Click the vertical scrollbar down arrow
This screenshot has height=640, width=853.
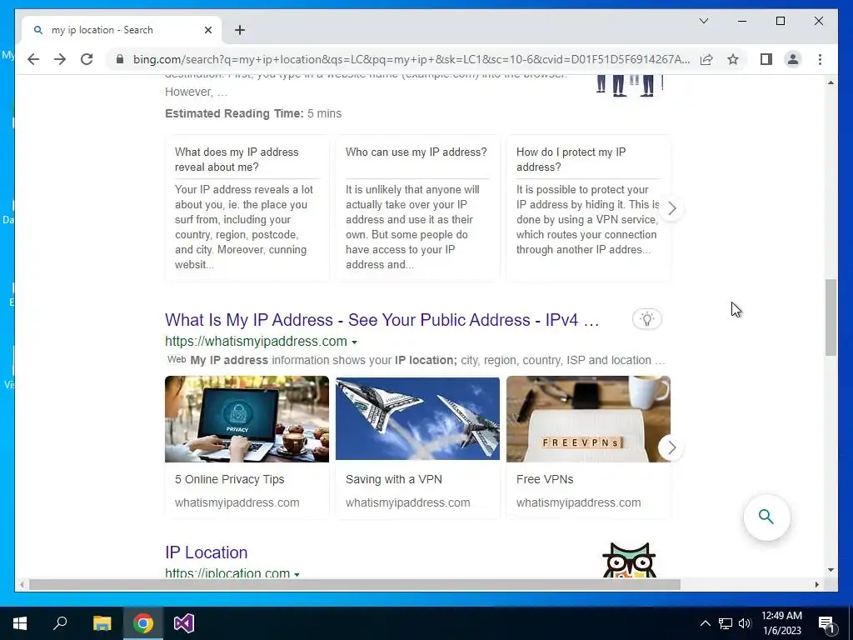[x=831, y=570]
